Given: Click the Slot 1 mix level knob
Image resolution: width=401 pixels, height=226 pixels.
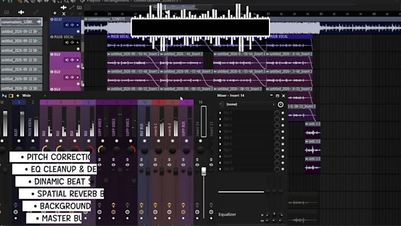Looking at the screenshot, I should pyautogui.click(x=277, y=113).
